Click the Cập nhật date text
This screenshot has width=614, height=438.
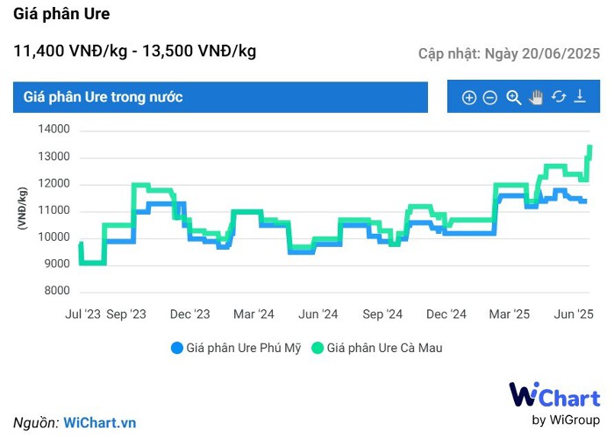coord(509,53)
